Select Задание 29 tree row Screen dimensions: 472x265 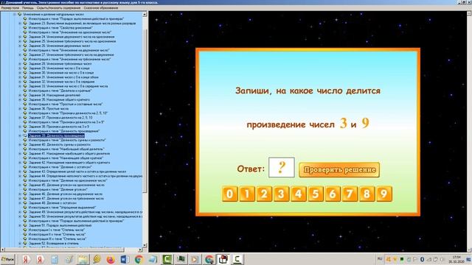point(59,68)
